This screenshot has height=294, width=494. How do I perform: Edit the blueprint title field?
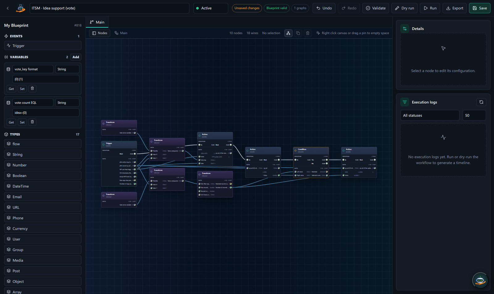click(109, 8)
